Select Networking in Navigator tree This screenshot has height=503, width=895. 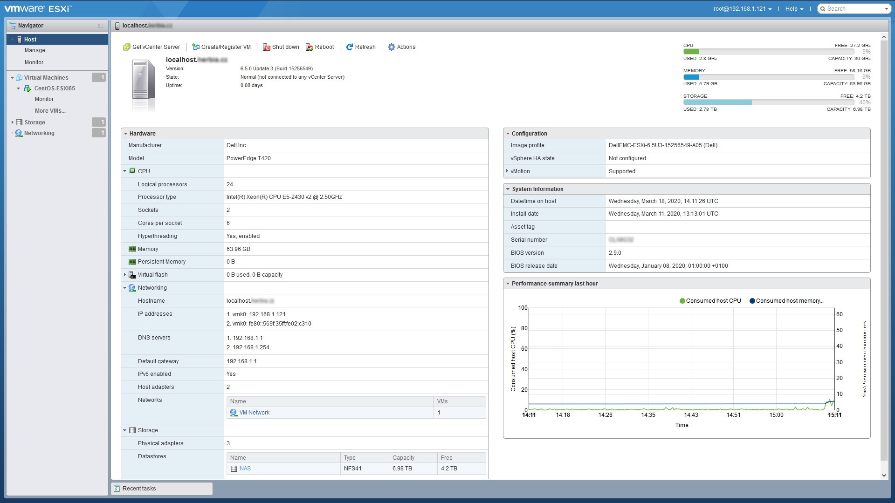[x=39, y=133]
